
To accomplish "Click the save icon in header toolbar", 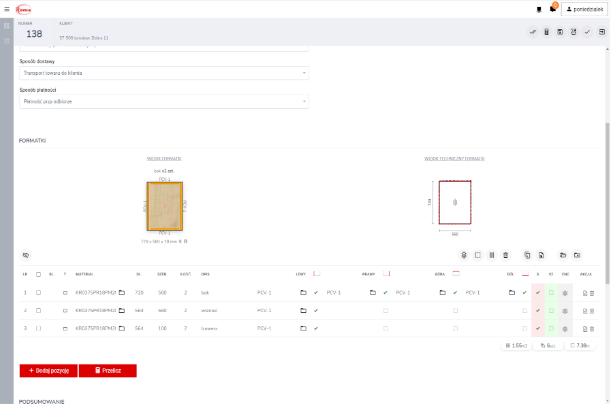I will coord(560,32).
